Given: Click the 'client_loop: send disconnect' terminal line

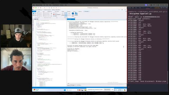Looking at the screenshot, I should [x=147, y=81].
